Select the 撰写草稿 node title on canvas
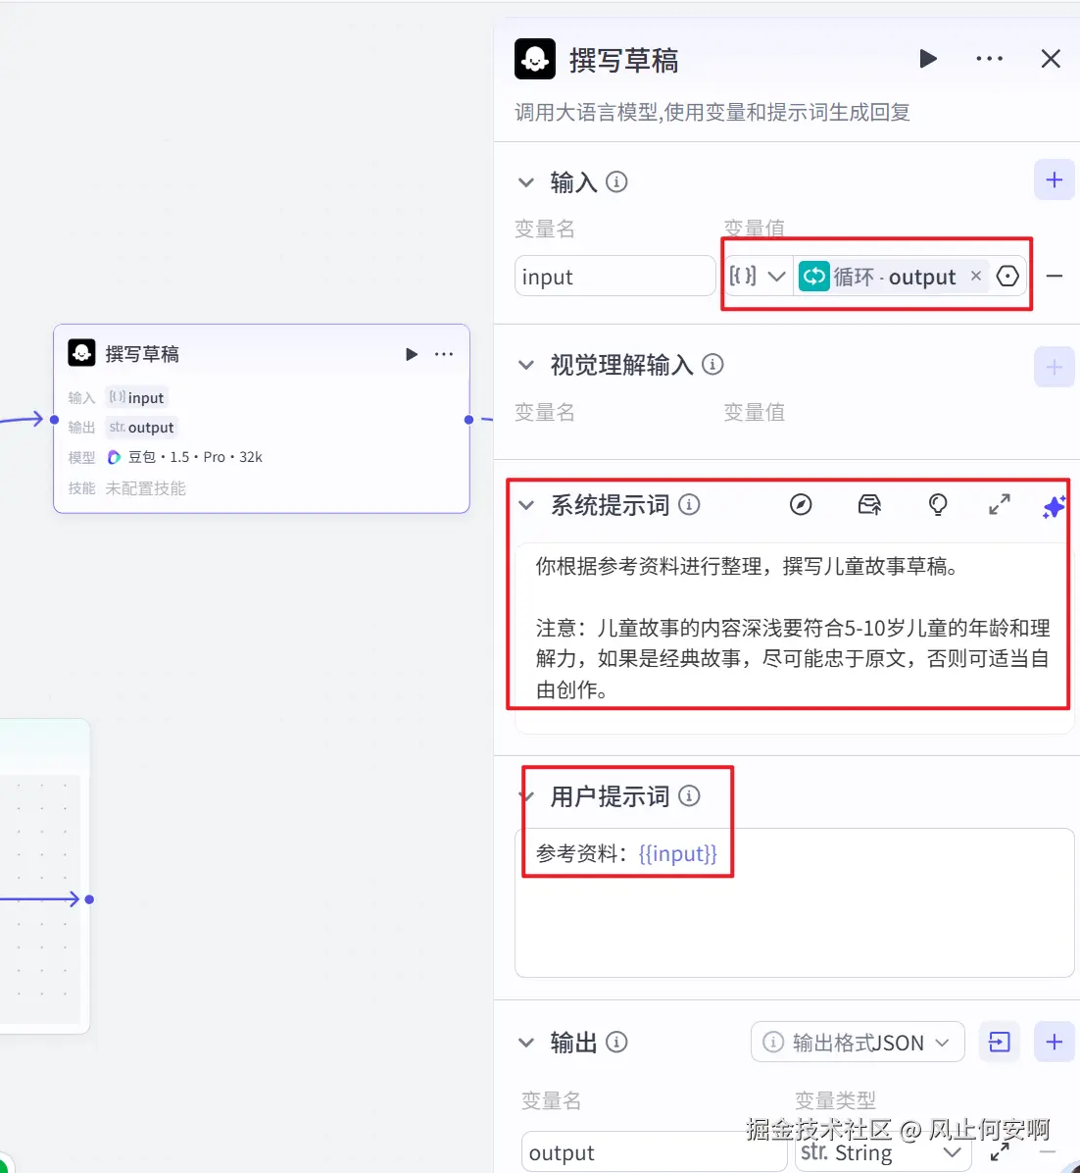1080x1173 pixels. click(x=142, y=354)
